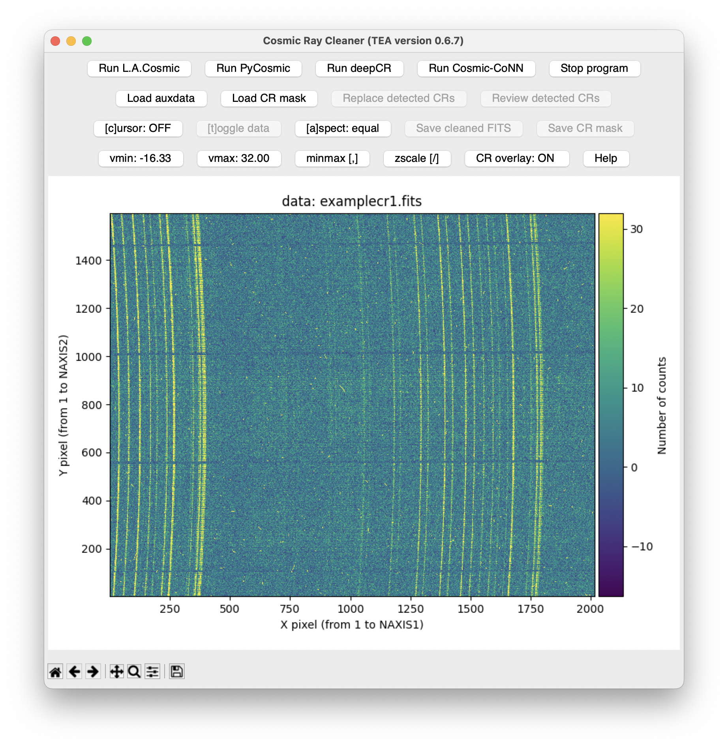728x747 pixels.
Task: Start the deepCR cleaner
Action: tap(359, 68)
